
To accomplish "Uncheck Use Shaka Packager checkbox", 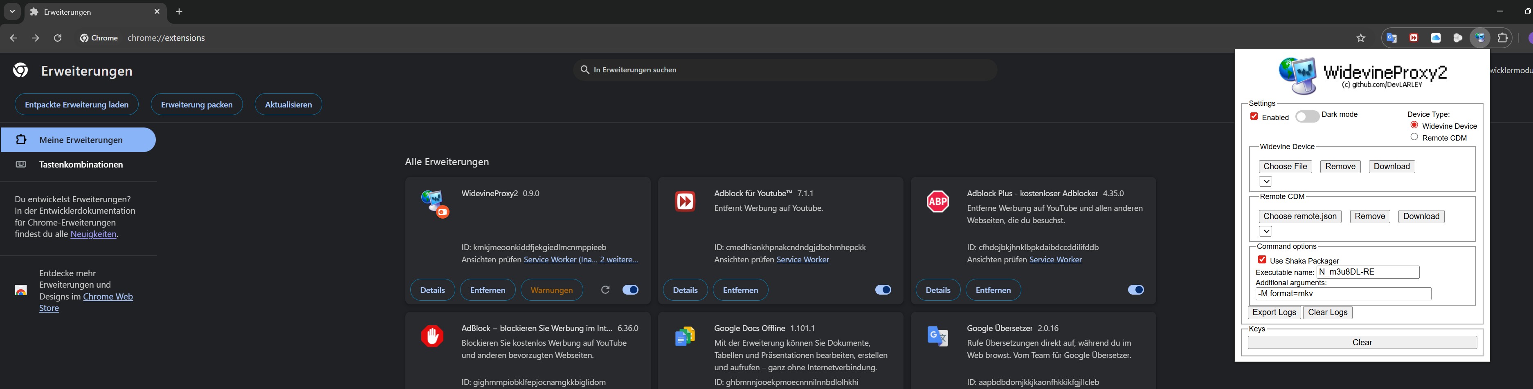I will 1262,259.
